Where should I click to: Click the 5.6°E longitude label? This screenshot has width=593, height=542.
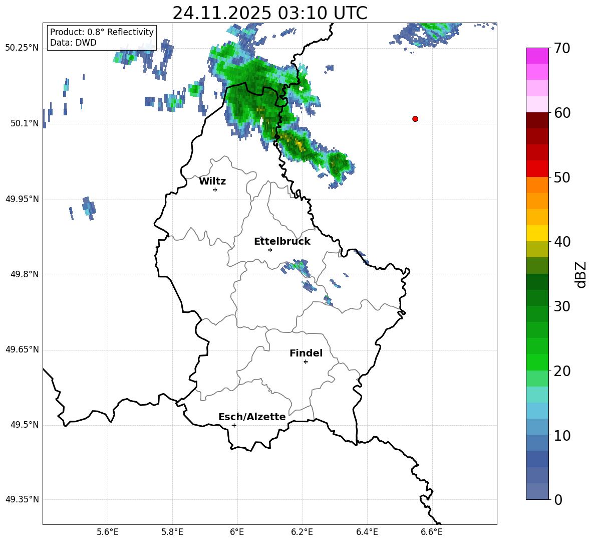108,532
